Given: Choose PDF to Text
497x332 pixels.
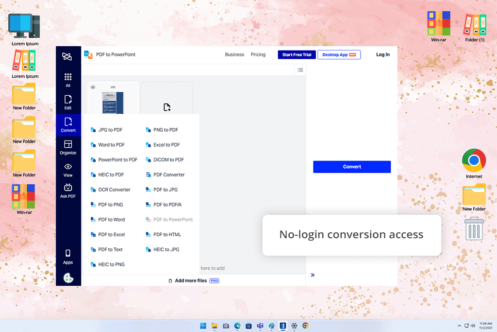Looking at the screenshot, I should point(106,249).
